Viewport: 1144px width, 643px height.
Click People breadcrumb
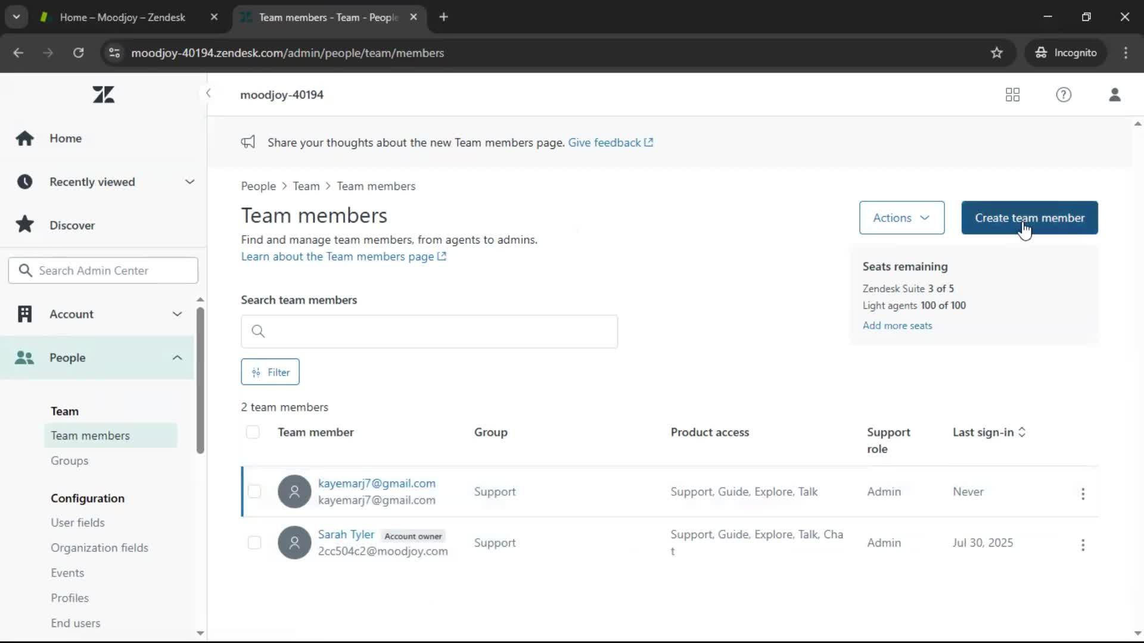point(258,186)
